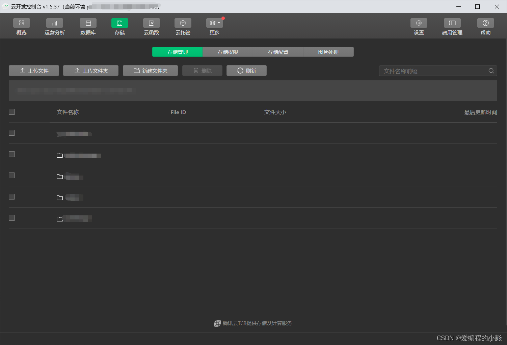Image resolution: width=507 pixels, height=345 pixels.
Task: Check the first file row checkbox
Action: pos(12,133)
